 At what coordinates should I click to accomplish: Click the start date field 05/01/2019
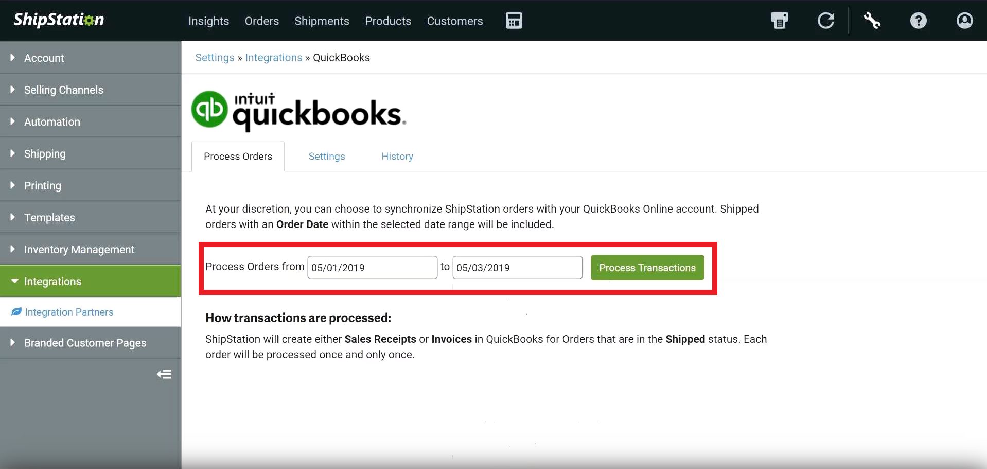373,268
